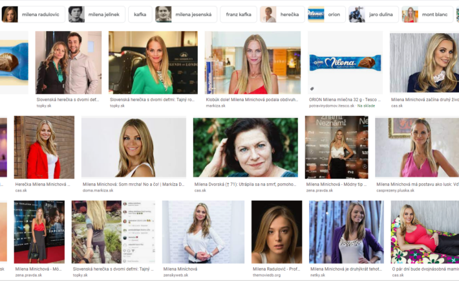The height and width of the screenshot is (281, 459).
Task: Click the 'Klobúk dole! Milena Minichová' caption link
Action: pos(251,100)
